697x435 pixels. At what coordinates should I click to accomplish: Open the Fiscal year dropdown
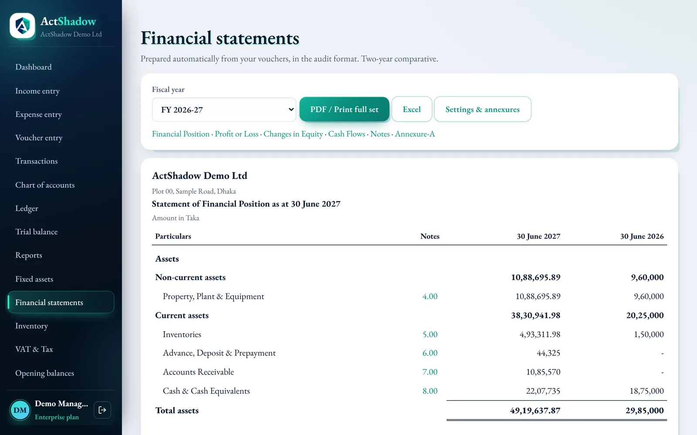pos(224,110)
